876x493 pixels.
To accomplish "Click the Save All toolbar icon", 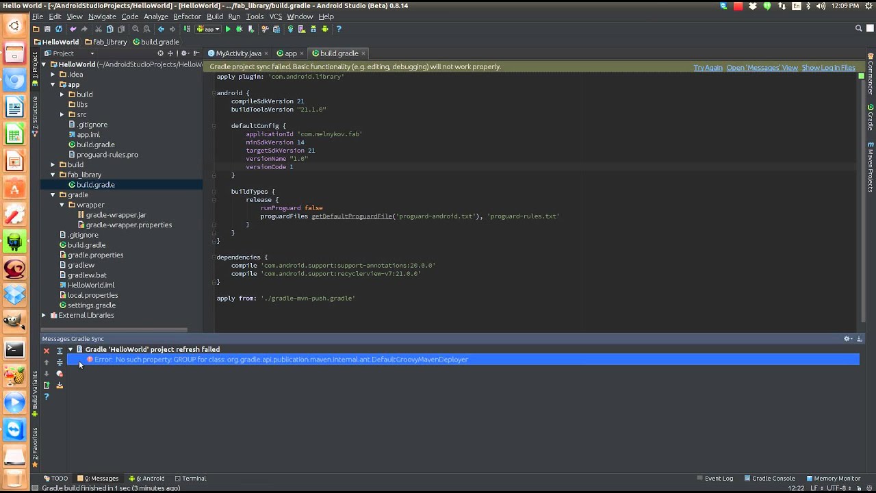I will (47, 29).
